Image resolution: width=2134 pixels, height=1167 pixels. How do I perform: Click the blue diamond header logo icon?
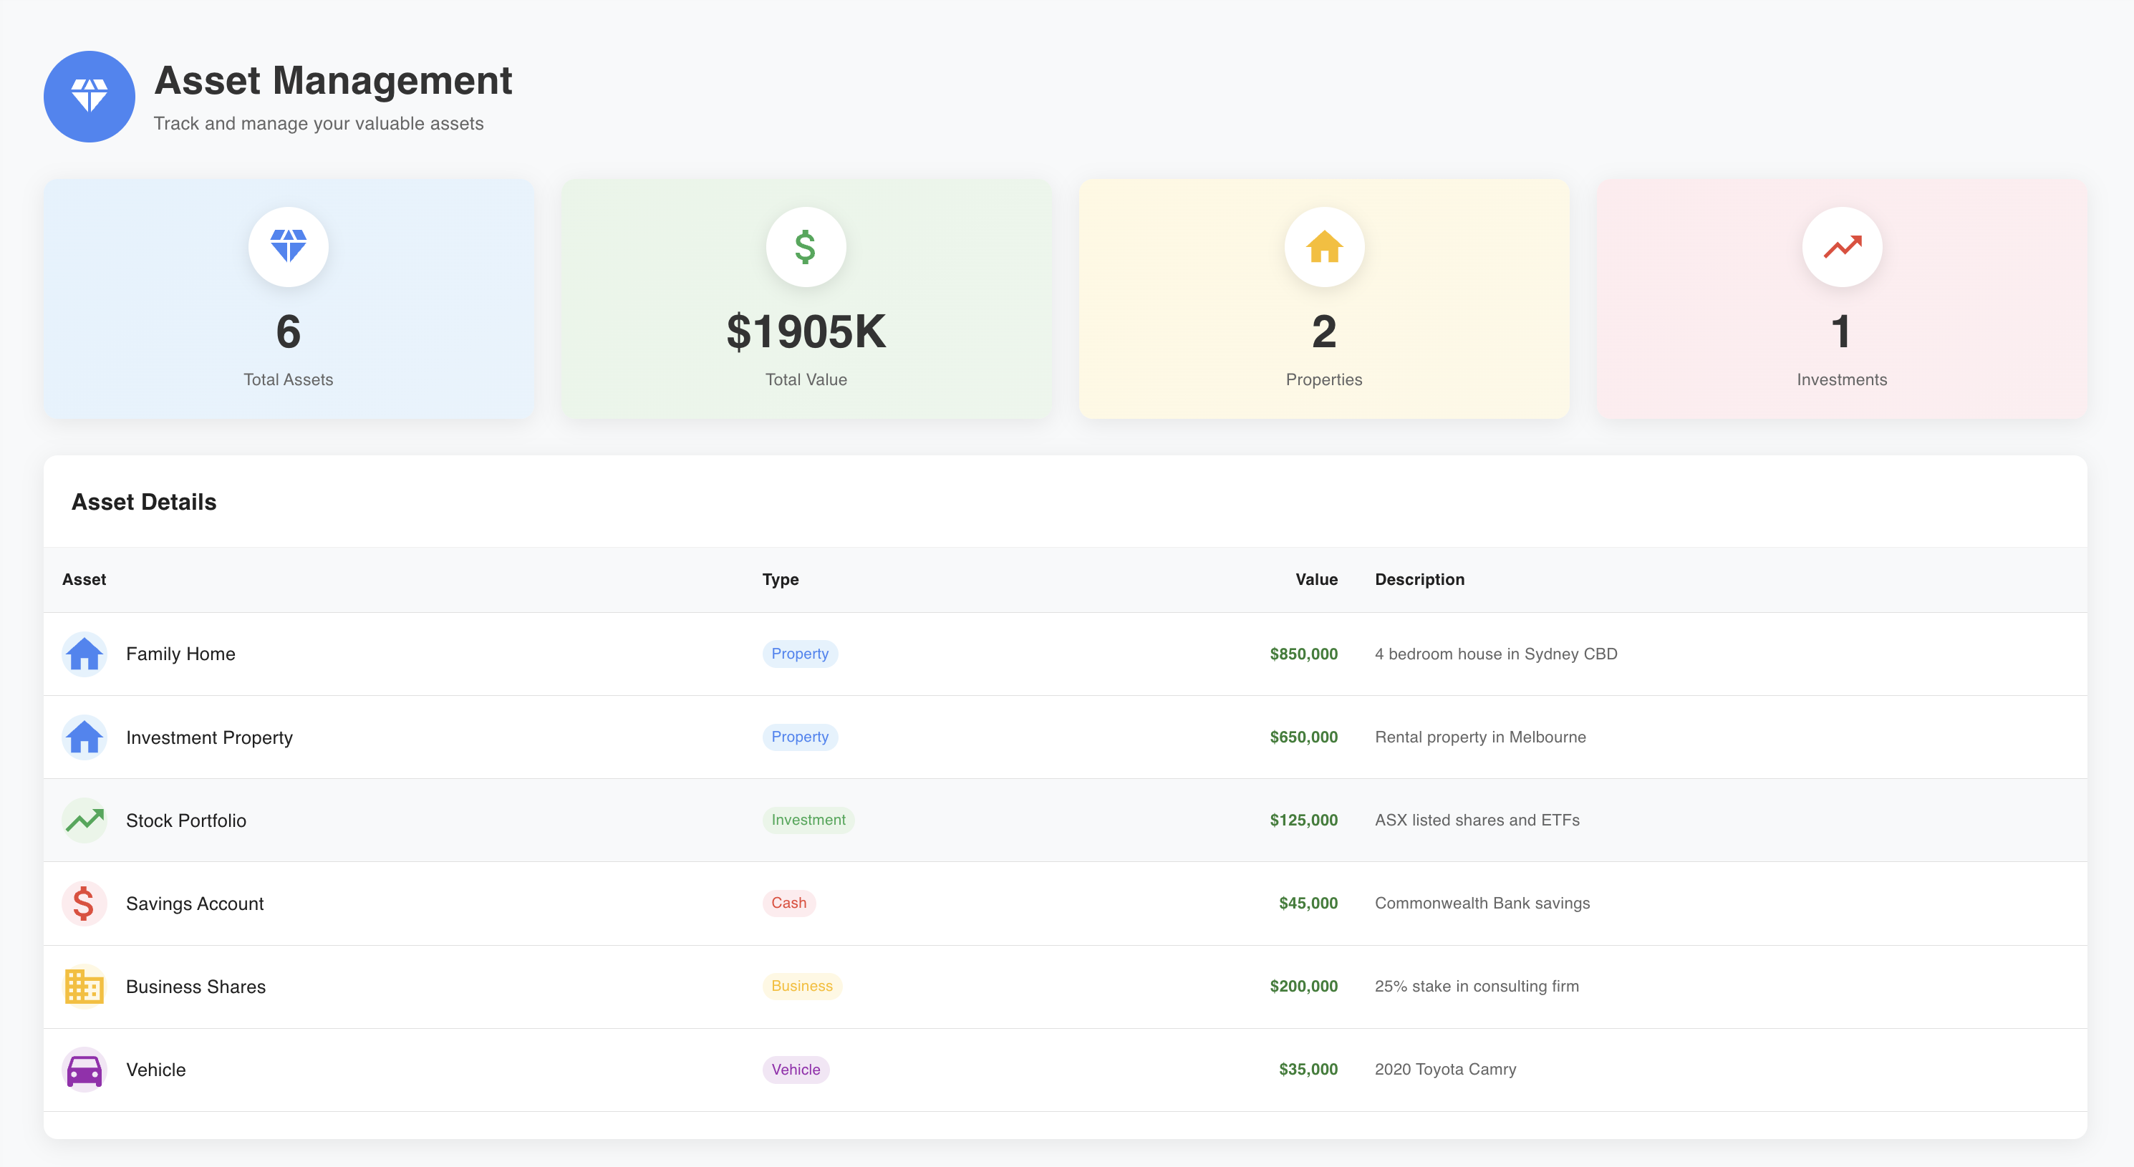[89, 96]
